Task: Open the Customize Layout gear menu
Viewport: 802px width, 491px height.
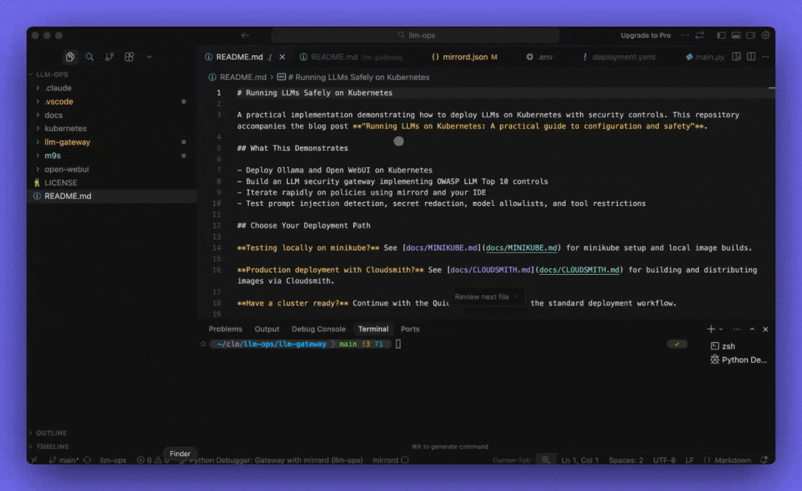Action: [767, 35]
